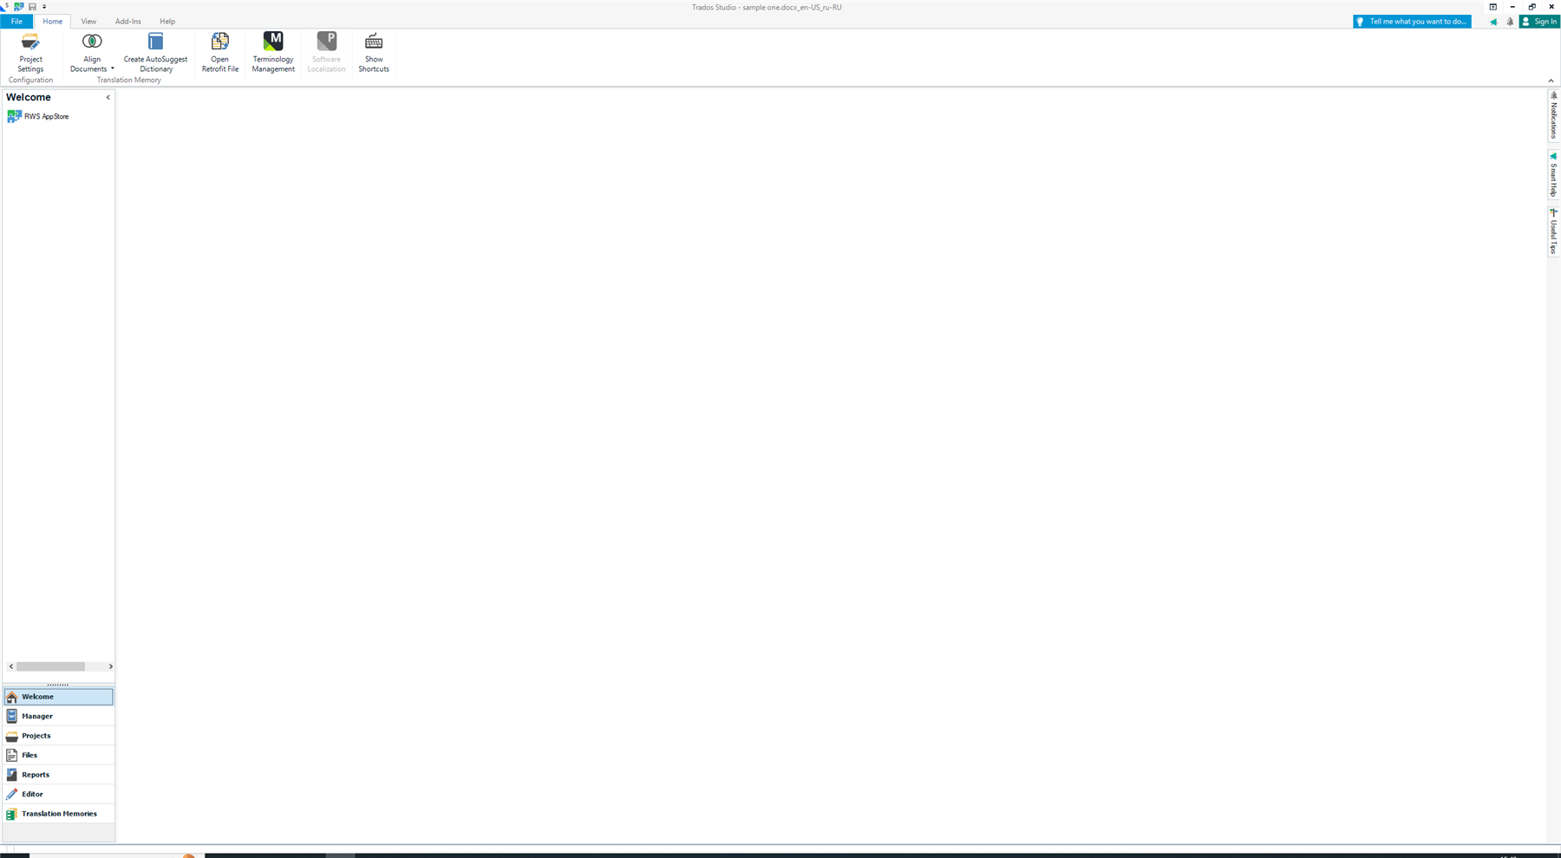Open the Add-Ins tab
The height and width of the screenshot is (858, 1561).
(127, 21)
